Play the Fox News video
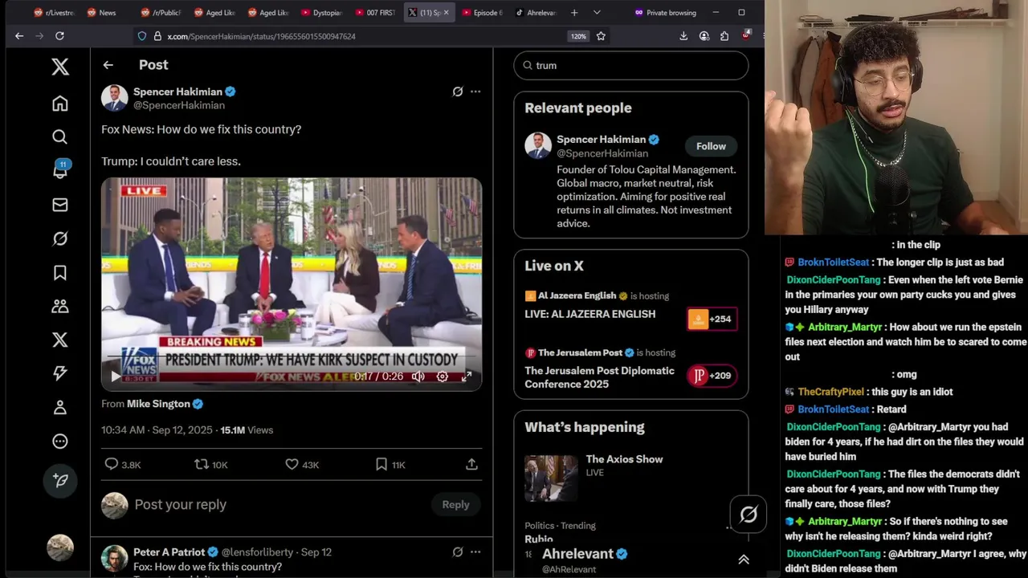Viewport: 1028px width, 578px height. [116, 376]
